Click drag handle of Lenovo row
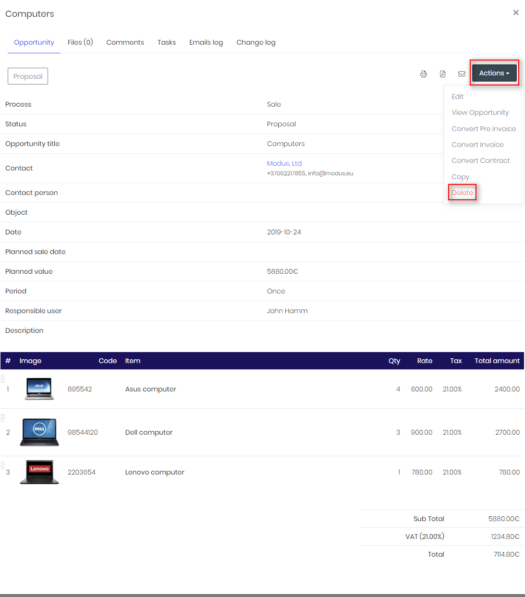 2,465
